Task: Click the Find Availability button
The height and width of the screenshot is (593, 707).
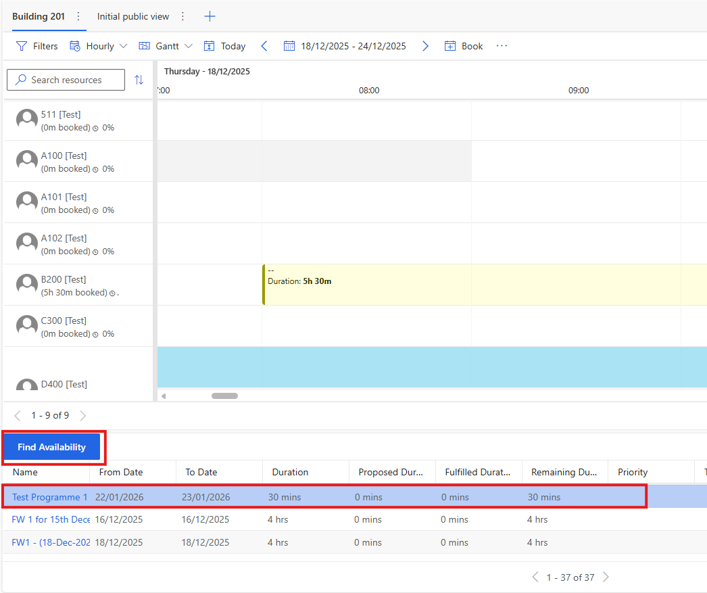Action: coord(51,447)
